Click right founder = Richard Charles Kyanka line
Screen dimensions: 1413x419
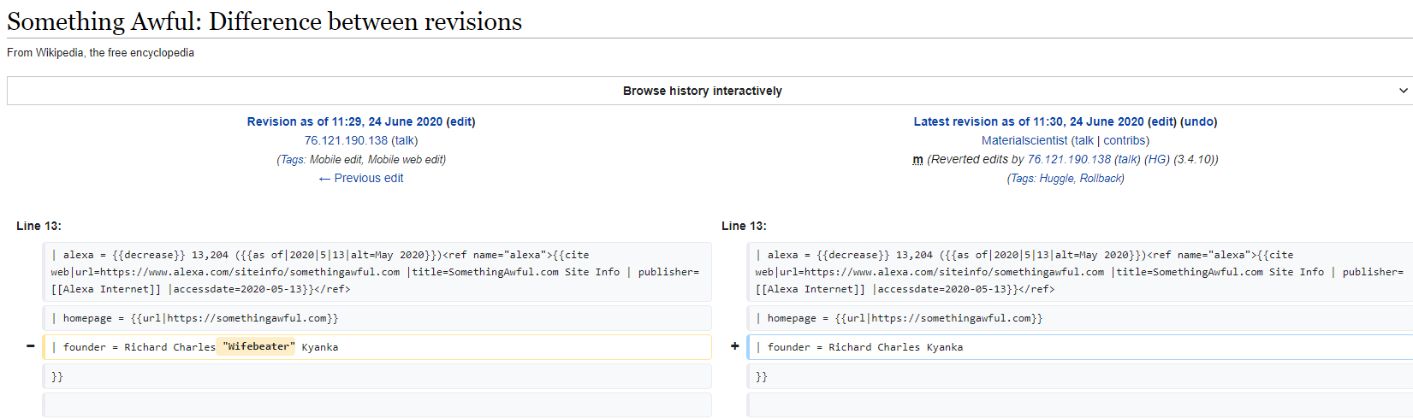tap(1081, 347)
